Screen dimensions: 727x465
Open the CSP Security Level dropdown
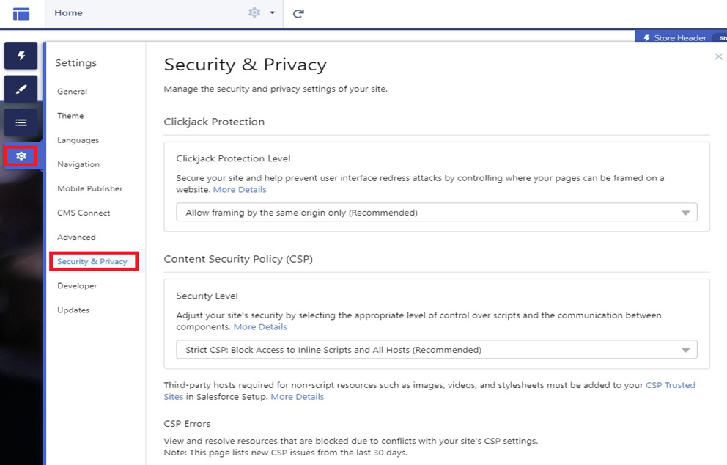[436, 350]
